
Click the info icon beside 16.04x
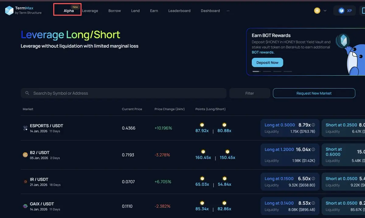(313, 149)
